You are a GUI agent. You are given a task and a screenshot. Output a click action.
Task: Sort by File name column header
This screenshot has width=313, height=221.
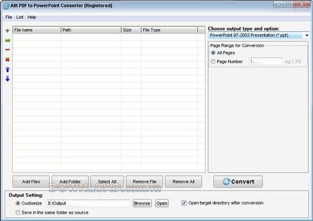click(x=37, y=30)
